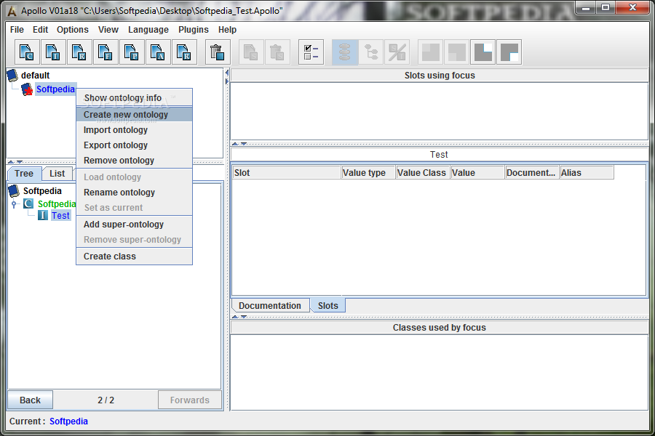
Task: Click the left-pointing arrow on the vertical divider
Action: click(x=227, y=73)
